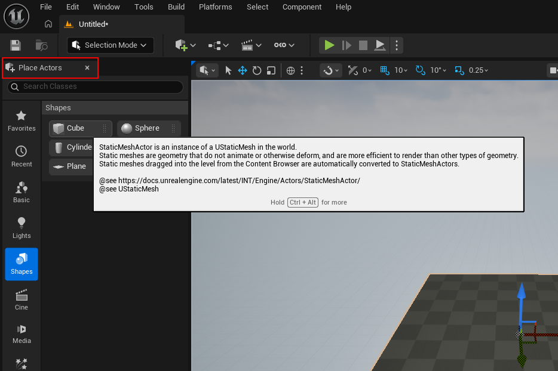This screenshot has width=558, height=371.
Task: Select the Plane shape actor
Action: point(71,166)
